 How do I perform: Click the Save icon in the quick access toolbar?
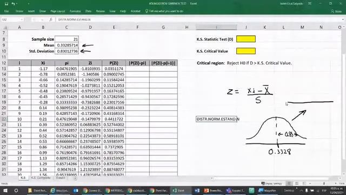pyautogui.click(x=6, y=4)
